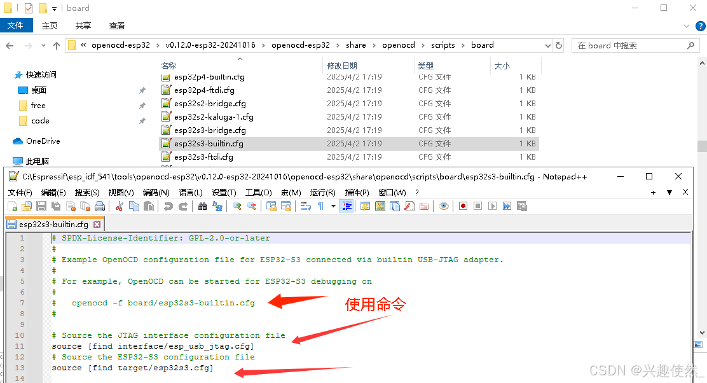Switch to Explorer 查看 ribbon tab
The width and height of the screenshot is (707, 383).
[x=117, y=25]
